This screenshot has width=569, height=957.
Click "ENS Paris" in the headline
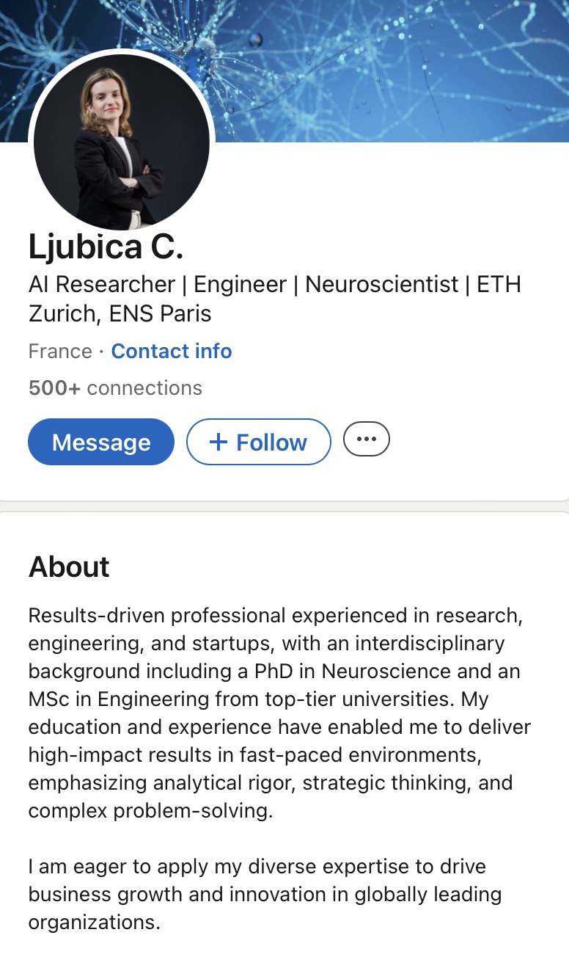tap(160, 313)
